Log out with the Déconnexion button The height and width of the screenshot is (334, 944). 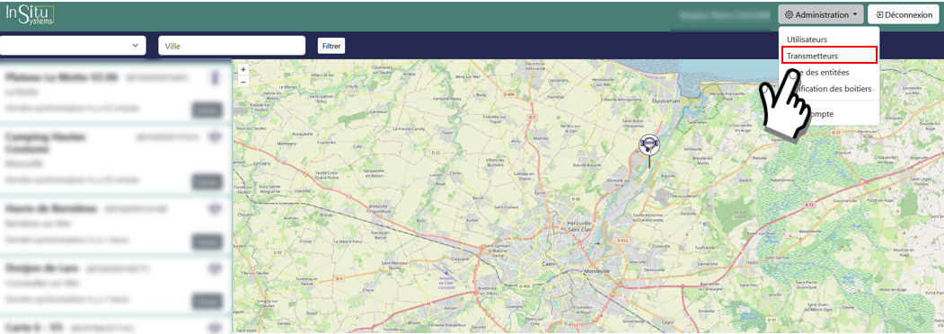(x=904, y=14)
